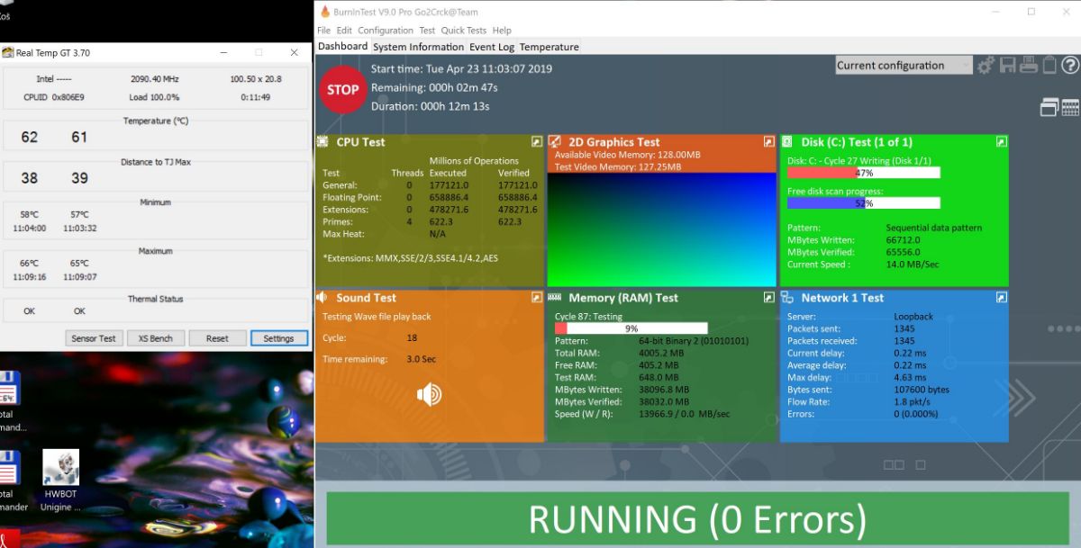
Task: Pop out the Memory (RAM) Test window
Action: [x=769, y=298]
